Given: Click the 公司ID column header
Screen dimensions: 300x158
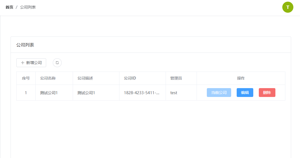Looking at the screenshot, I should click(x=130, y=78).
